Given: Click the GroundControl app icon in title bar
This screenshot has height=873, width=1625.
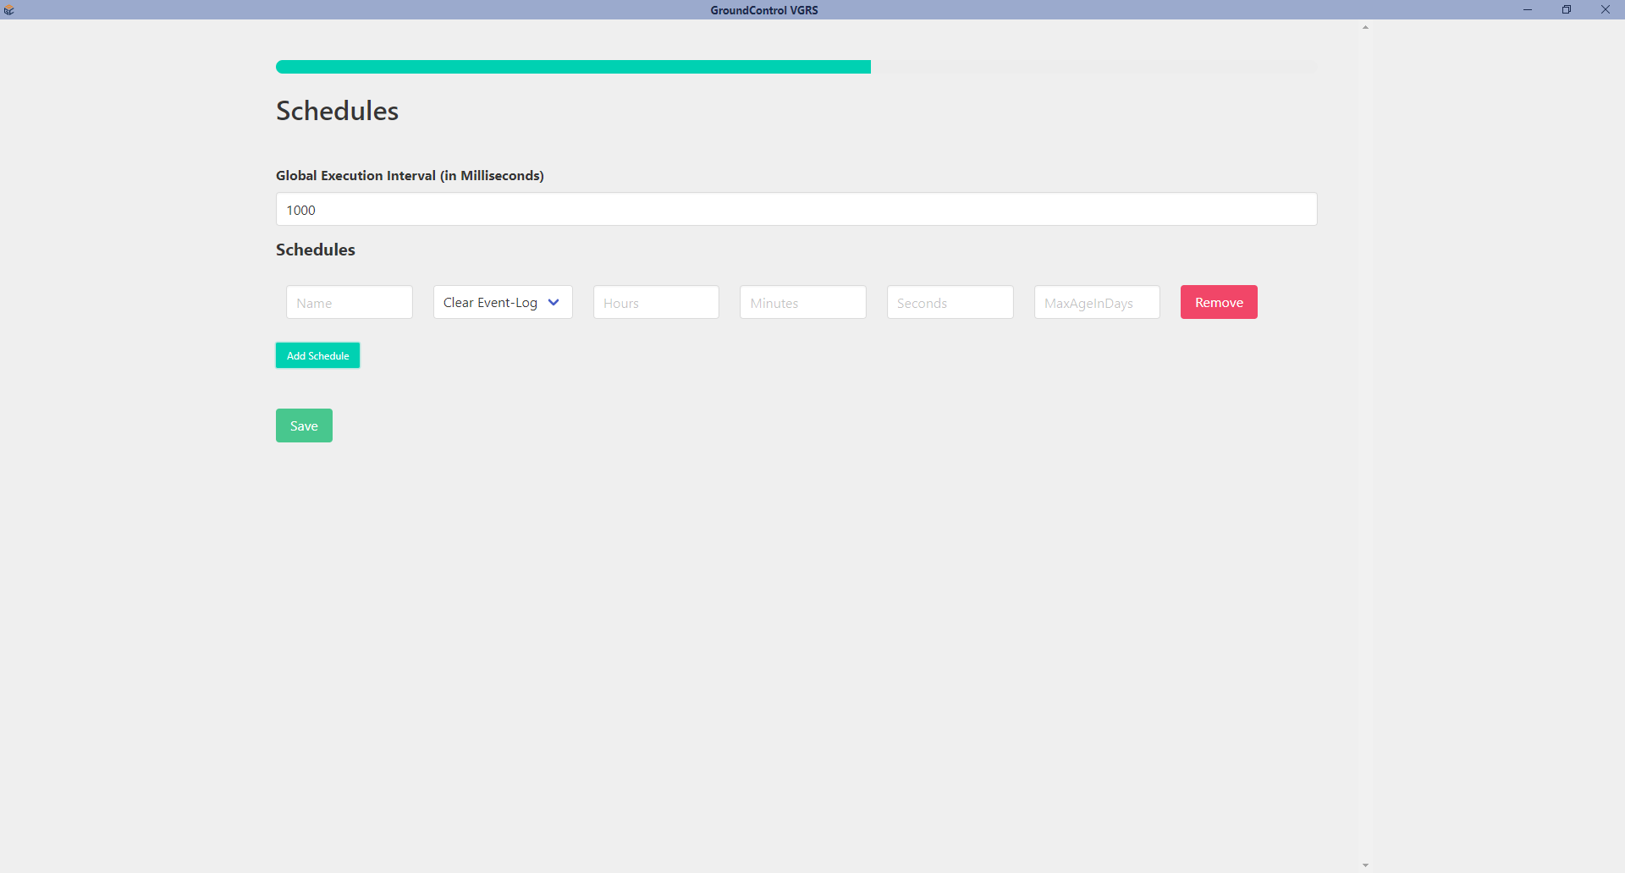Looking at the screenshot, I should pos(9,10).
